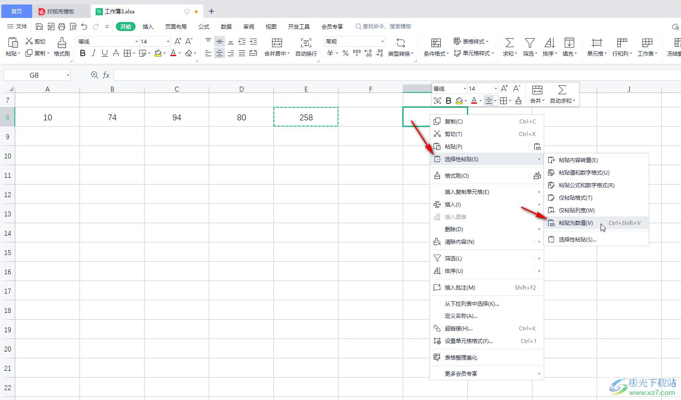Click the Conditional Formatting (条件格式) icon
681x400 pixels.
(x=436, y=43)
